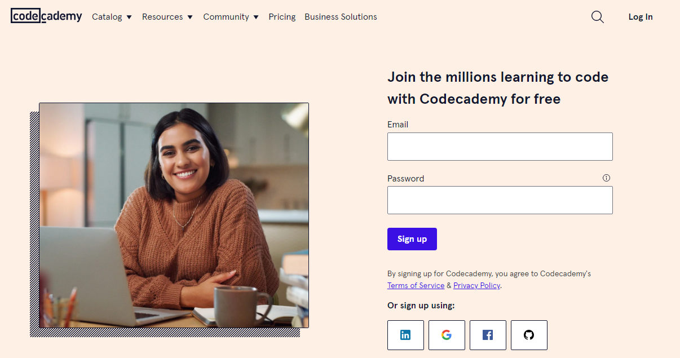Focus the Password input field
This screenshot has width=680, height=358.
[x=500, y=200]
